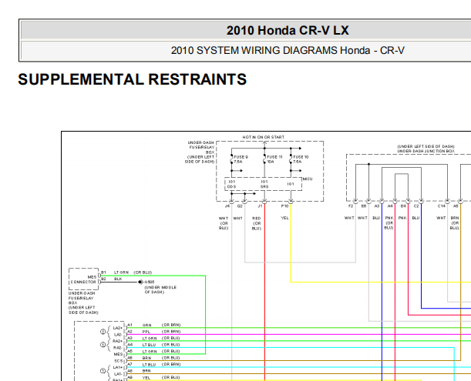Click connector pin label 'J1'
The height and width of the screenshot is (381, 471).
click(x=260, y=206)
